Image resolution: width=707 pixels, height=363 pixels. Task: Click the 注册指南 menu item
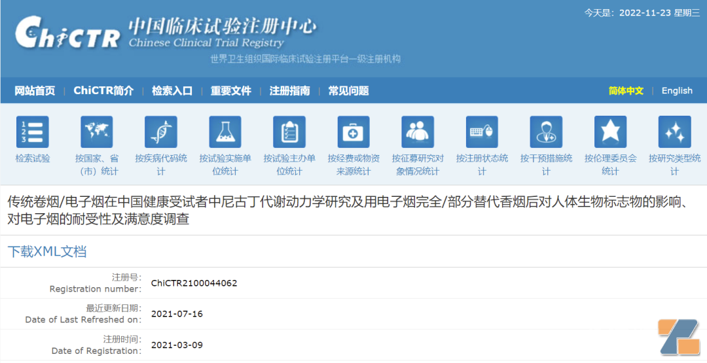[289, 91]
